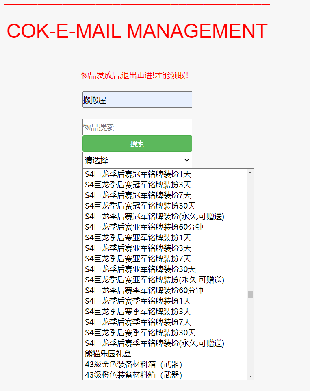This screenshot has height=391, width=310.
Task: Click the item list scrollbar down arrow
Action: point(250,376)
